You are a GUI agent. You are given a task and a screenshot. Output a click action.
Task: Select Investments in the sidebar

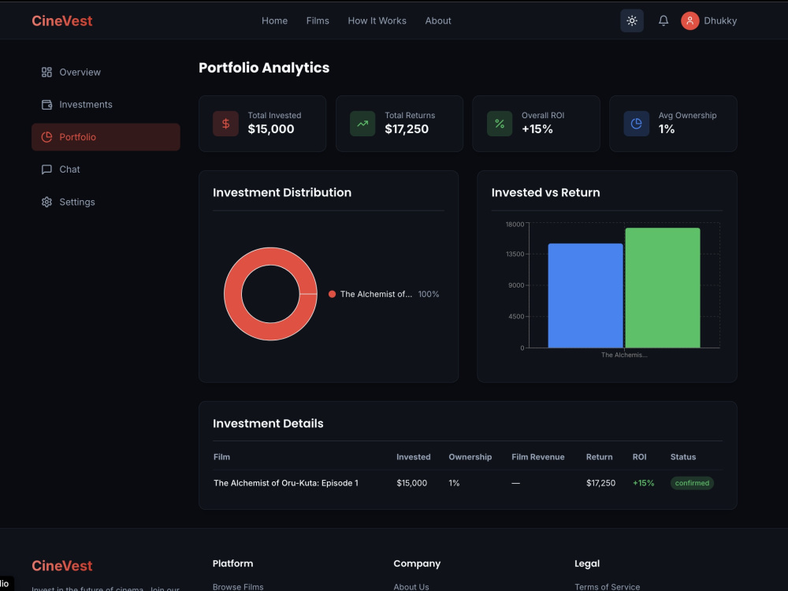pos(106,105)
